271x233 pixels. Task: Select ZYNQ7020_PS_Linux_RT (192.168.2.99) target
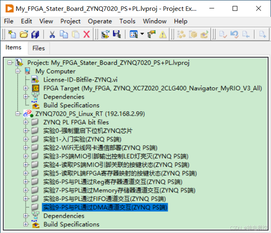[x=90, y=114]
